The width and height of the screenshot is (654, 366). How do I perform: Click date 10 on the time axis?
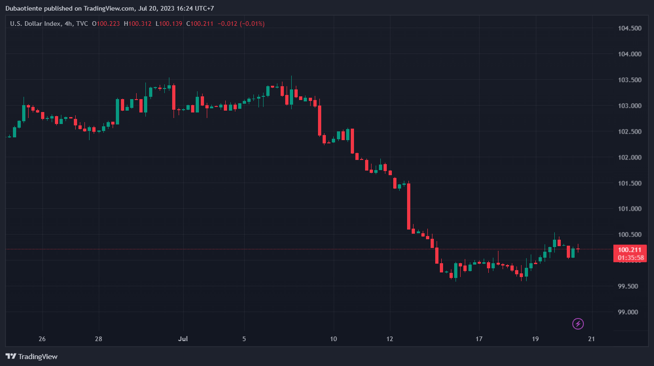pos(333,339)
